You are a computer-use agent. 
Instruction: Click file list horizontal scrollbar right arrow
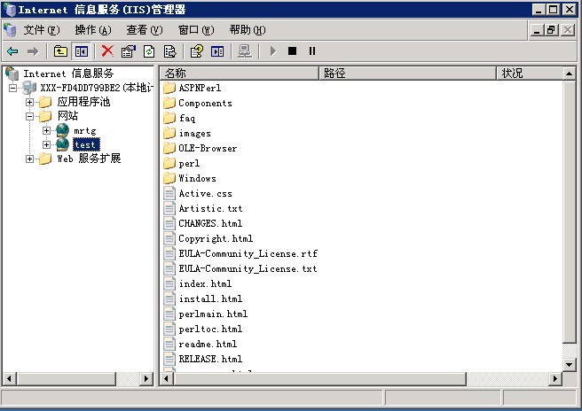pos(555,379)
